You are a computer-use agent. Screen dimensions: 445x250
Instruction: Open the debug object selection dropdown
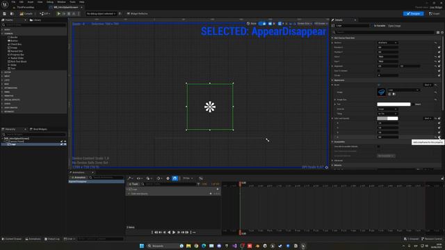tap(101, 14)
